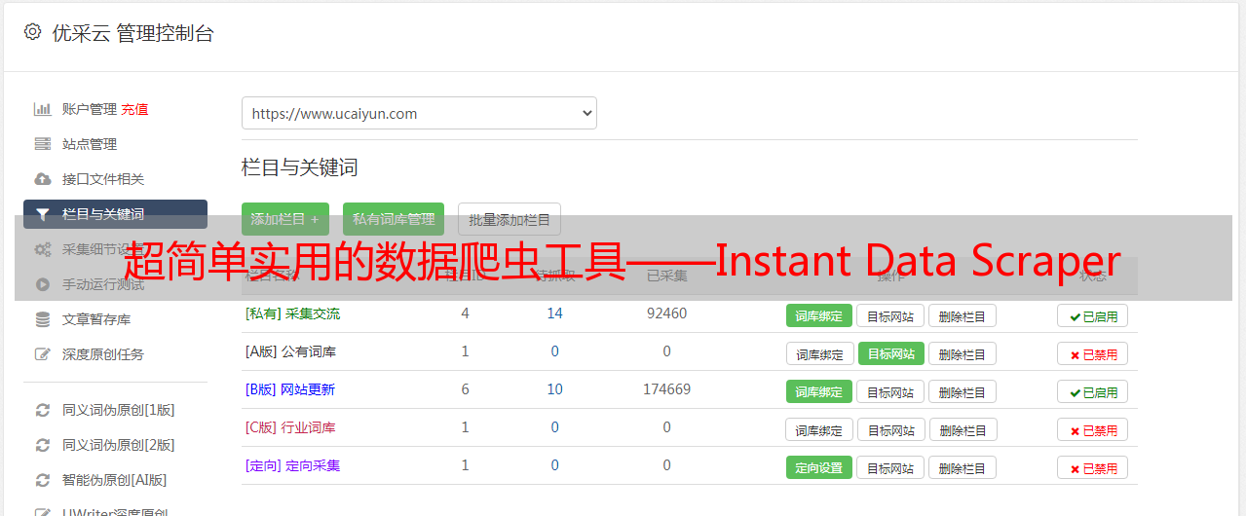1246x516 pixels.
Task: Click the 优采云 管理控制台 header title
Action: click(133, 33)
